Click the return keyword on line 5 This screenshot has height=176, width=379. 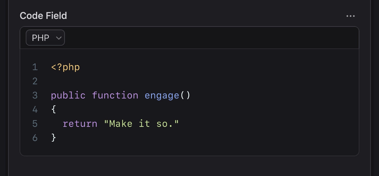click(x=80, y=123)
